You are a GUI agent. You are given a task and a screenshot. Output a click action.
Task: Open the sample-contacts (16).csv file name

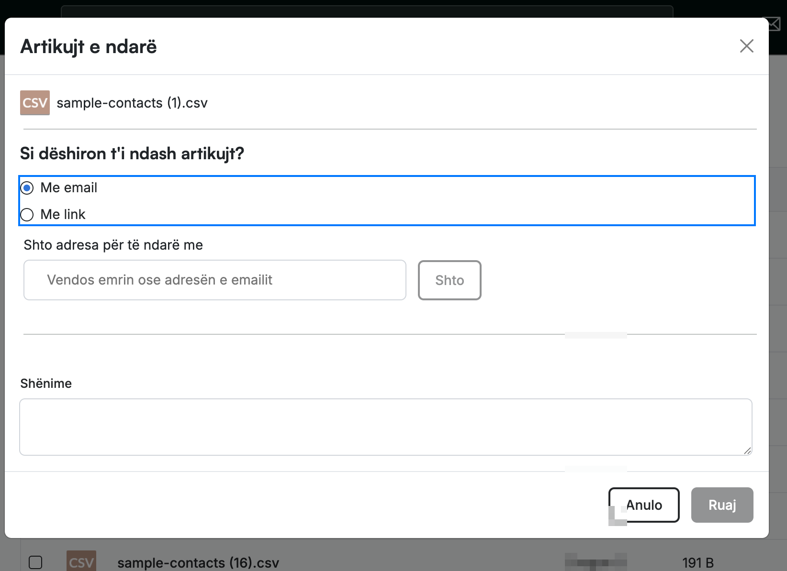[x=198, y=563]
